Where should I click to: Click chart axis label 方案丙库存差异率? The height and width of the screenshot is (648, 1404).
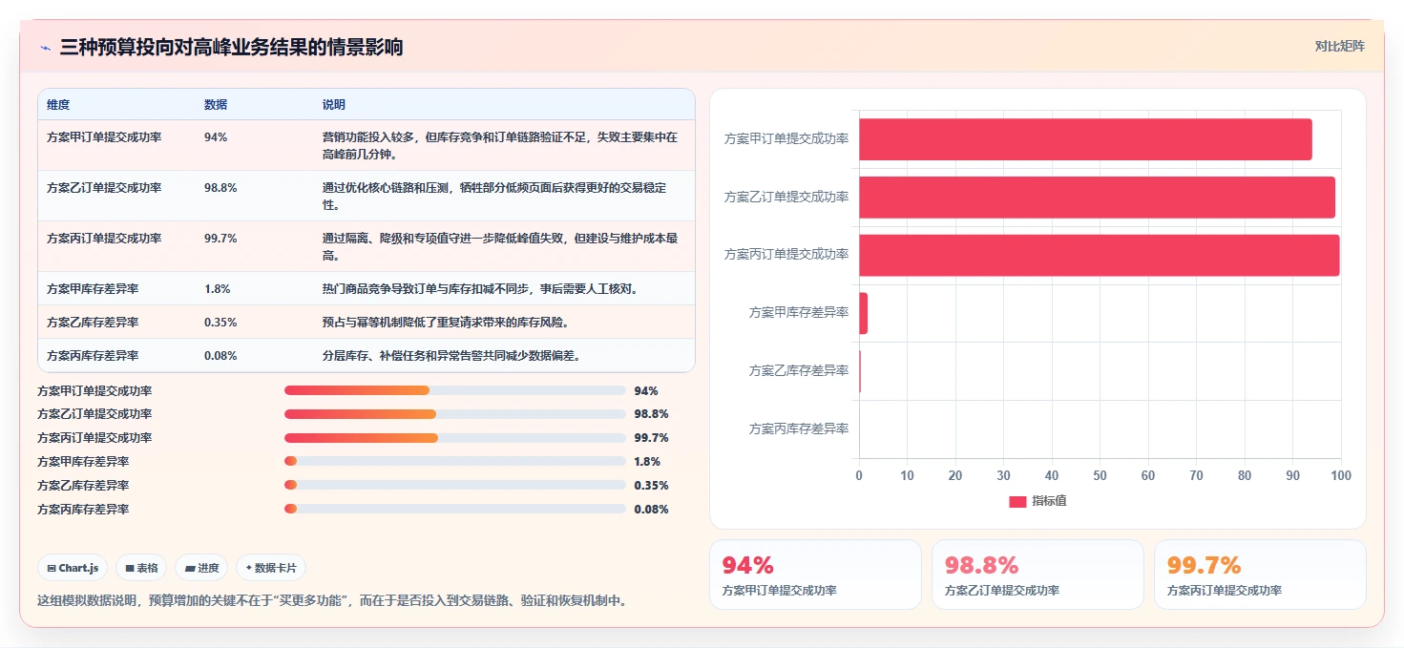(799, 429)
